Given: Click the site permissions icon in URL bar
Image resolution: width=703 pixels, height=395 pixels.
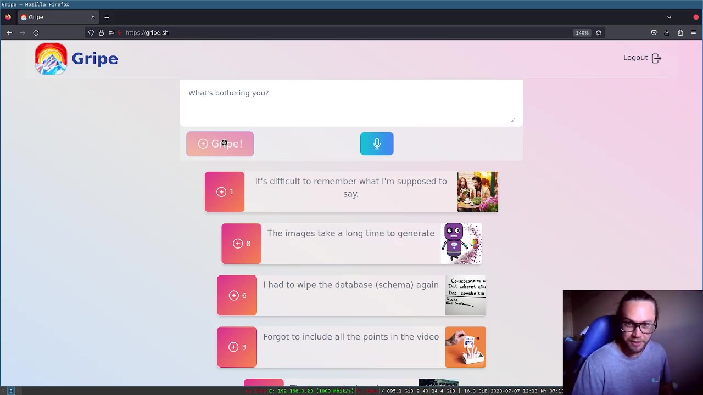Looking at the screenshot, I should coord(111,32).
